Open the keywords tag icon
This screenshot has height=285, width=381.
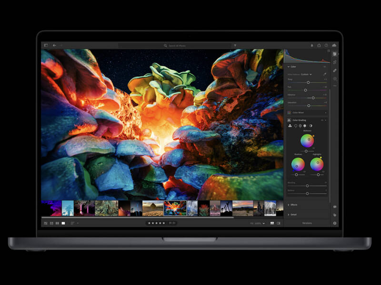coord(335,215)
